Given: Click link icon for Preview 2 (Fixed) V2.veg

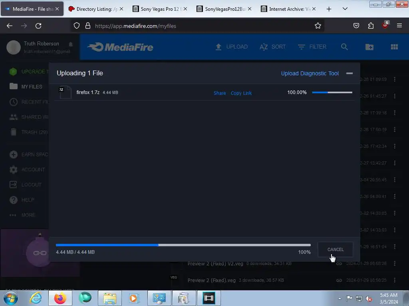Looking at the screenshot, I should [339, 264].
